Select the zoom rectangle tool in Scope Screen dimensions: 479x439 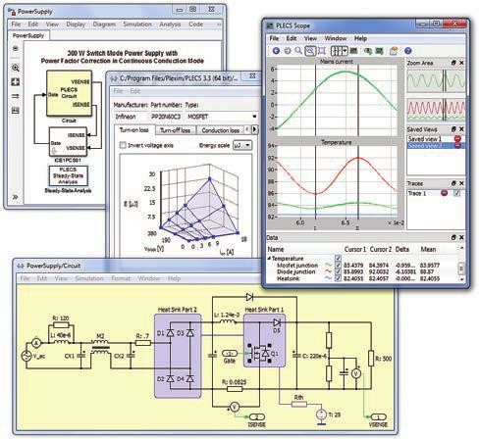(x=310, y=51)
